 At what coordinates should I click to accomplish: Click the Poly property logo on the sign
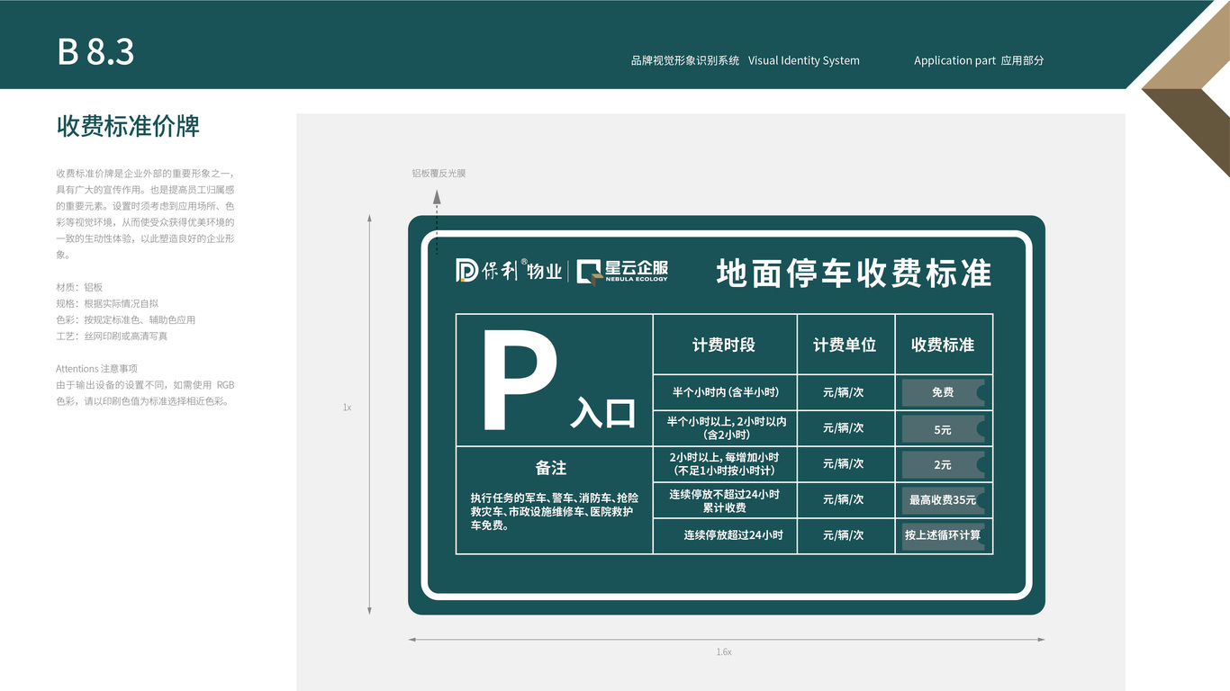pos(509,270)
